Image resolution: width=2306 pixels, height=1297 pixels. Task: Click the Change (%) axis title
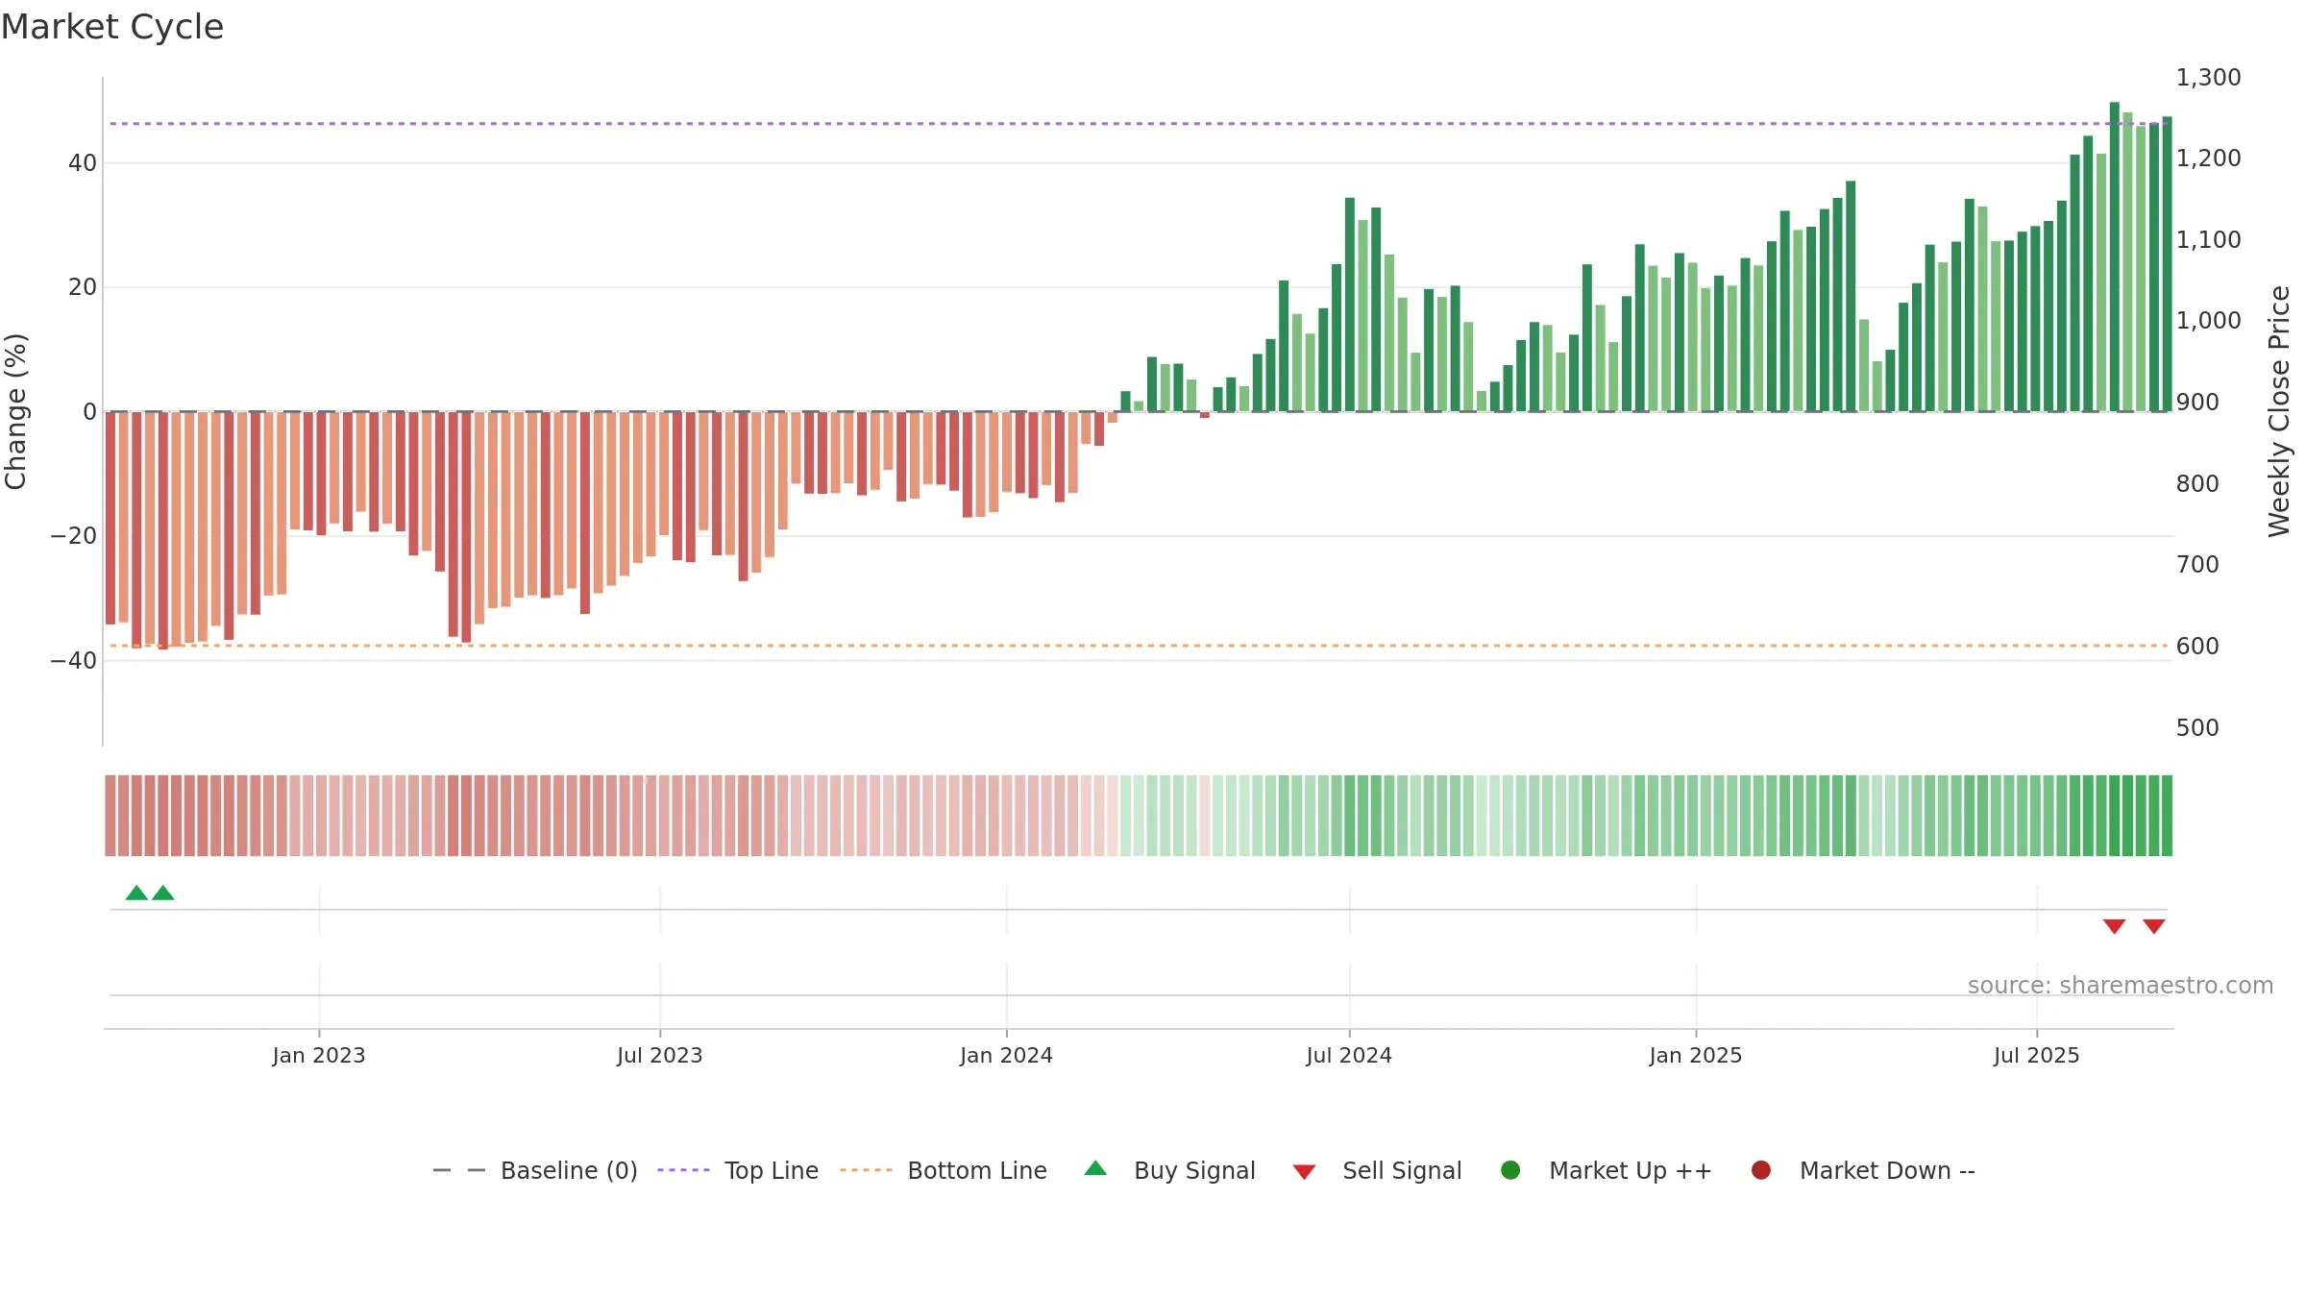(15, 411)
